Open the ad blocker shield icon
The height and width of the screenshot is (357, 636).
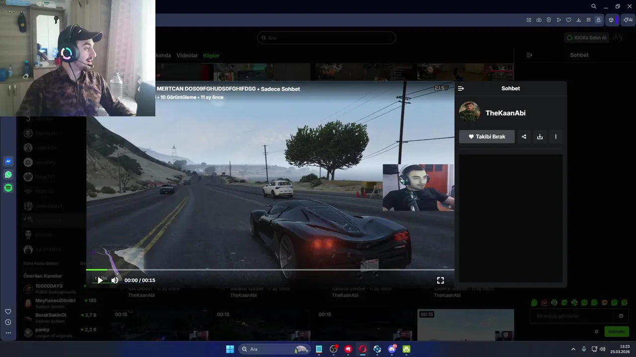tap(549, 20)
